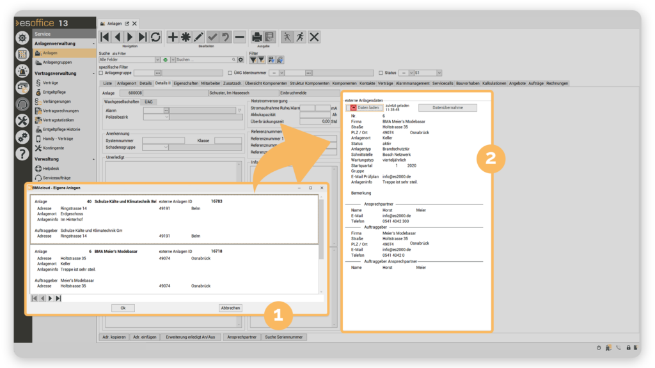Open the headset Service module in sidebar
655x368 pixels.
[22, 104]
